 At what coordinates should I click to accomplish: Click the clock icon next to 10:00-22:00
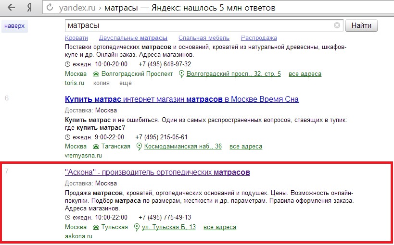pos(67,218)
